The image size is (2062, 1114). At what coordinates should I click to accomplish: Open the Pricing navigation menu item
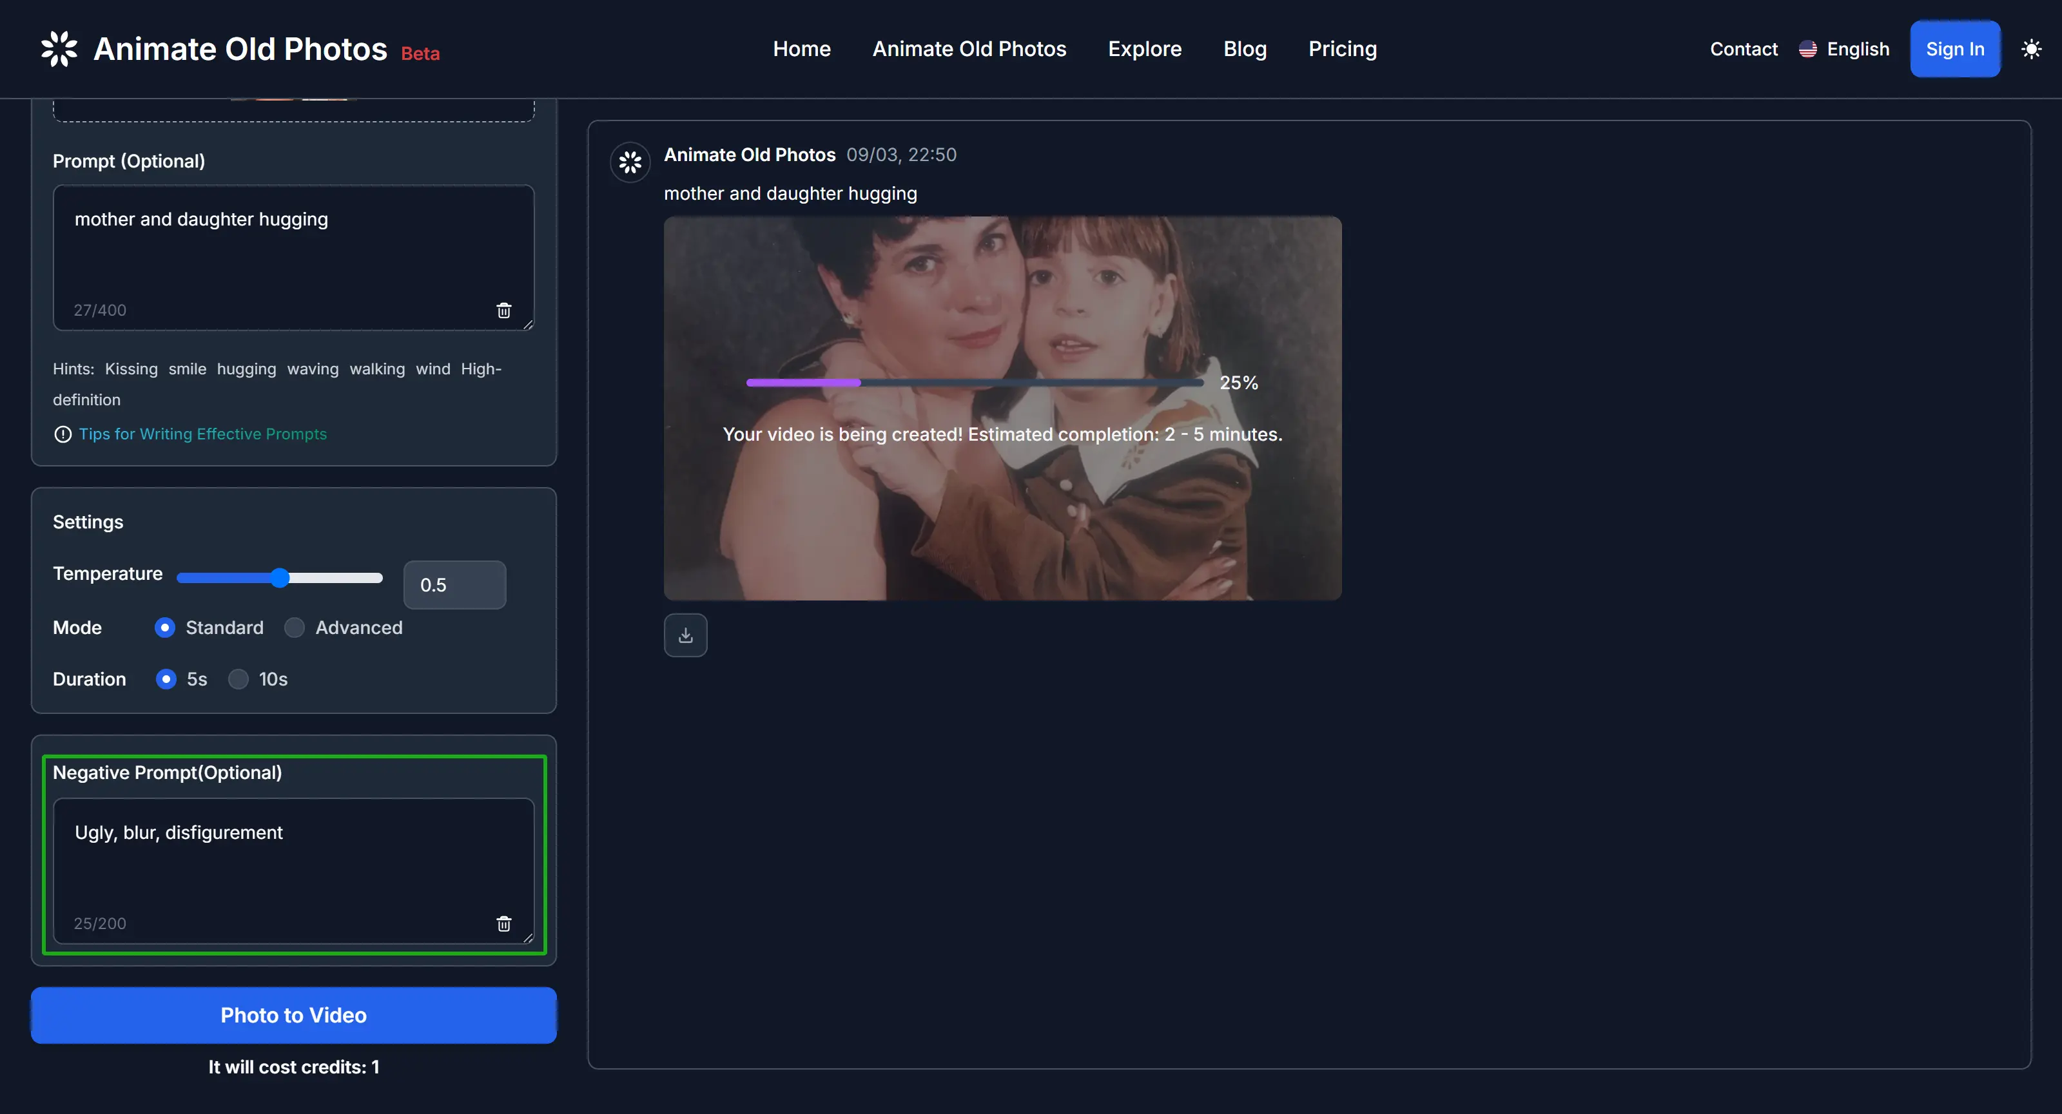click(1343, 50)
